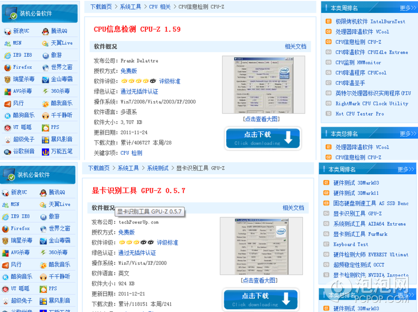The image size is (418, 312).
Task: Click the MSN icon in the CPU-Z page sidebar
Action: point(8,43)
